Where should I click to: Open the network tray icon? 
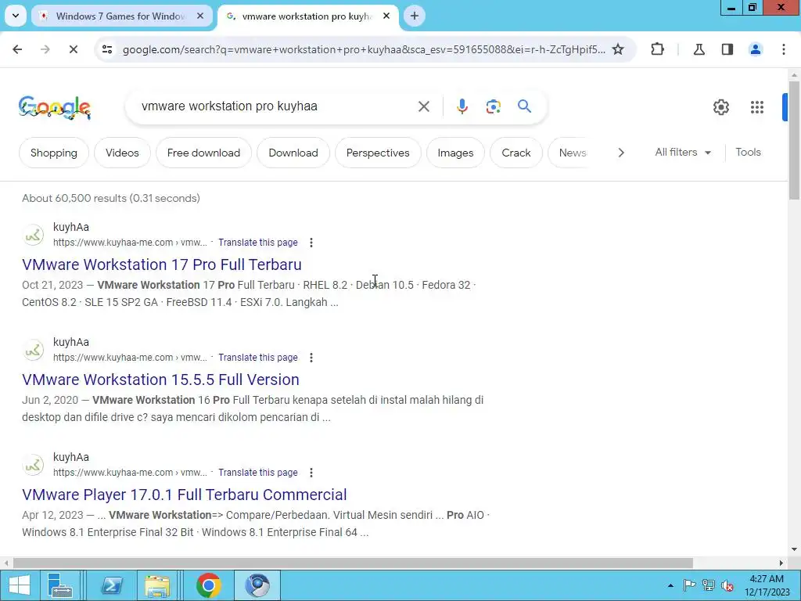point(708,585)
